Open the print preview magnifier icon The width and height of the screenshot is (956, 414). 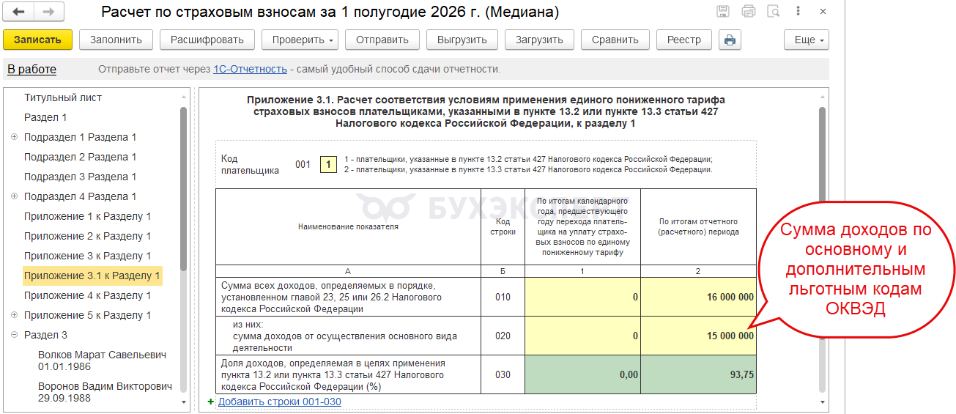773,12
